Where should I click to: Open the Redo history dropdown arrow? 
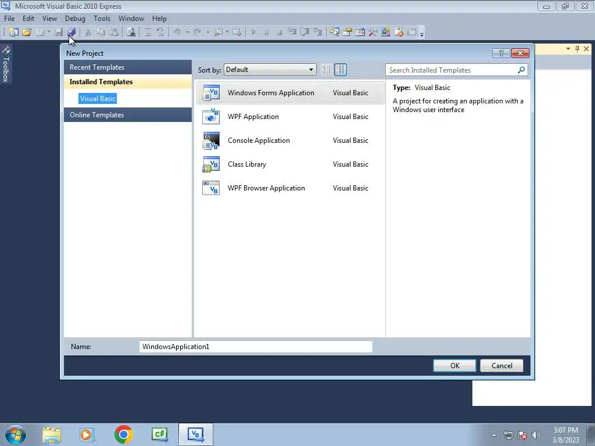(x=207, y=33)
